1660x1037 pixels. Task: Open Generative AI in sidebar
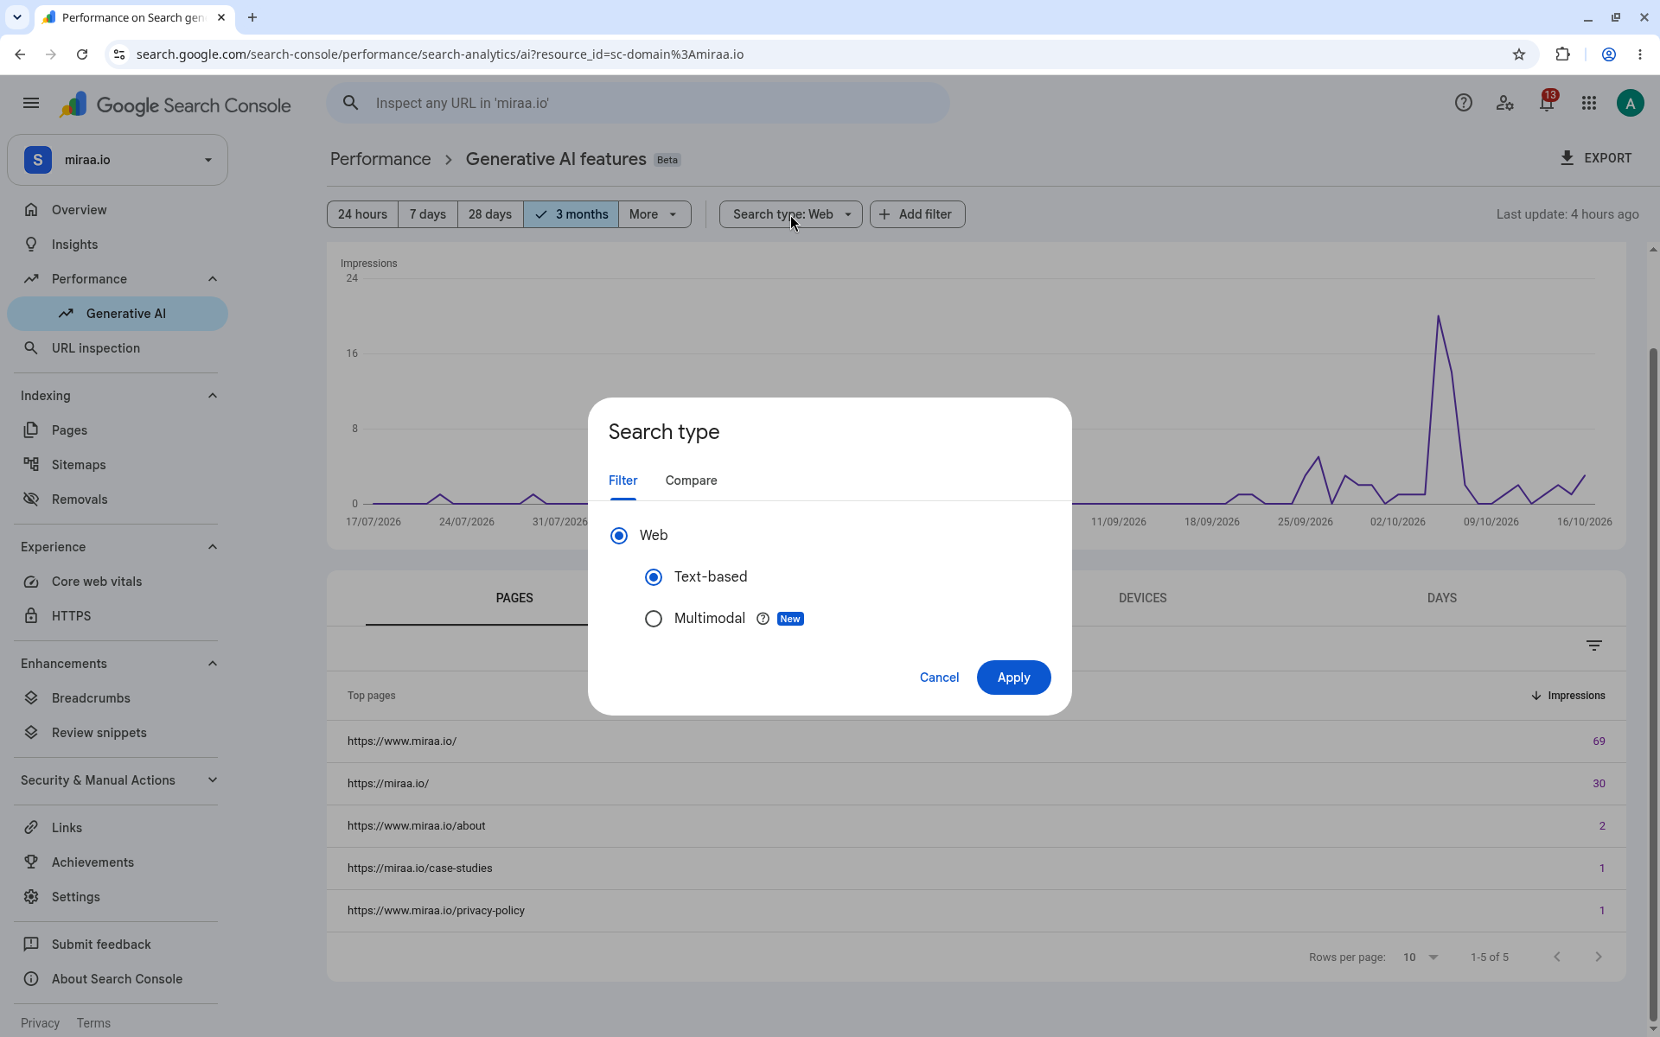(118, 314)
